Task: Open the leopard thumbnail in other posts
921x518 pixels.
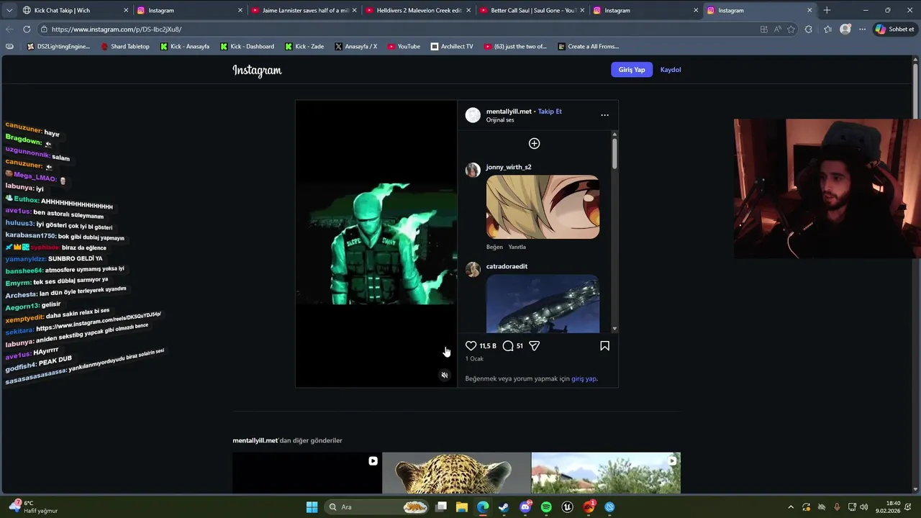Action: 456,473
